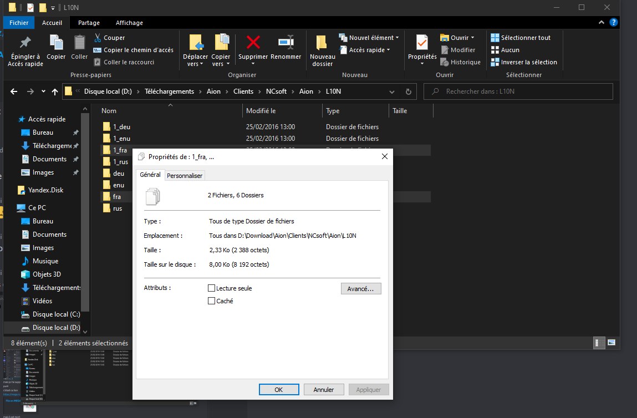This screenshot has width=637, height=418.
Task: Open the Fichier menu tab
Action: click(x=19, y=23)
